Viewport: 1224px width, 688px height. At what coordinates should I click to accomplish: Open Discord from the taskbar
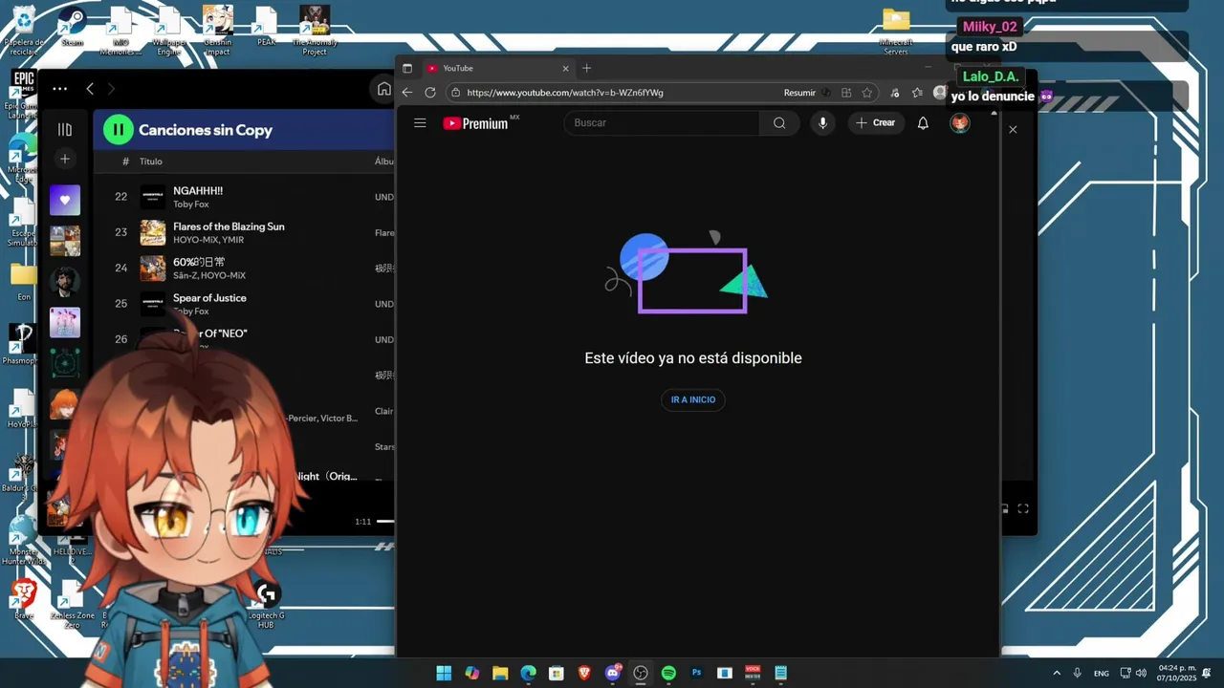point(613,673)
